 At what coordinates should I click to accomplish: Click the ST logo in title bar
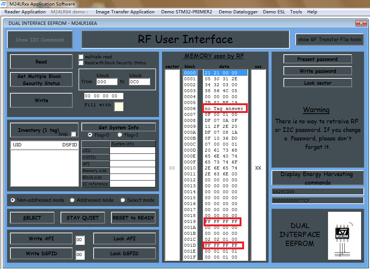tap(4, 4)
